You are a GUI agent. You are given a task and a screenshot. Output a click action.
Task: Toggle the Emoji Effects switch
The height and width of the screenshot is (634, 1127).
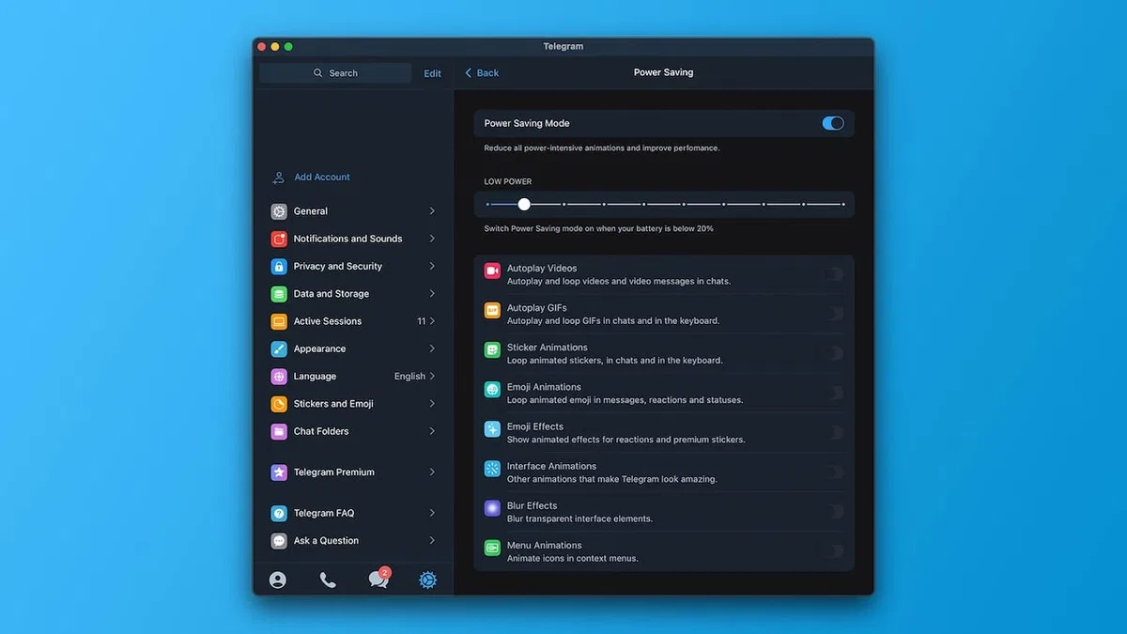point(833,432)
